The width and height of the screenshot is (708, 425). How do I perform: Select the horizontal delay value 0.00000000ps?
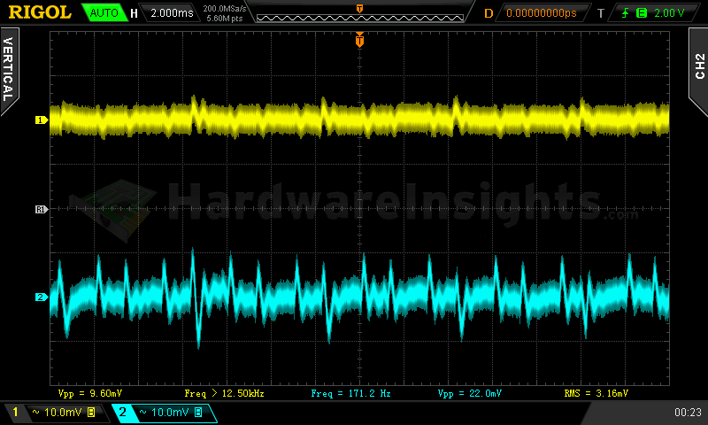pos(540,13)
